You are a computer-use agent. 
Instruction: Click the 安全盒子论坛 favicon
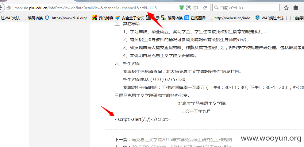tap(117, 18)
